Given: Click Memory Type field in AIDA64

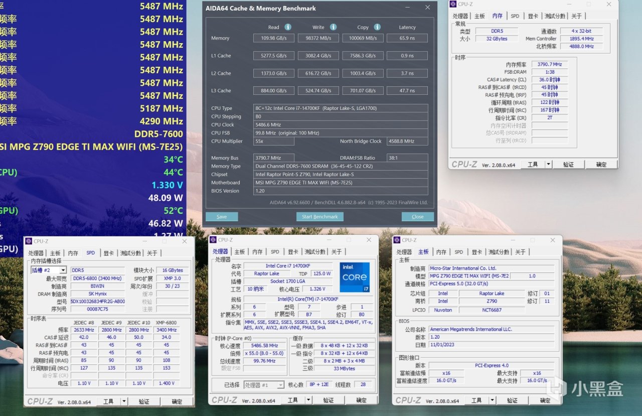Looking at the screenshot, I should tap(341, 166).
